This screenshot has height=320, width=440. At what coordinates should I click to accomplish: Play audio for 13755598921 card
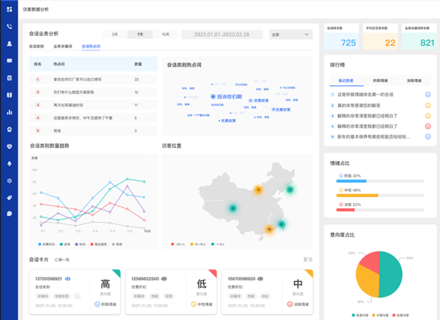coord(68,279)
